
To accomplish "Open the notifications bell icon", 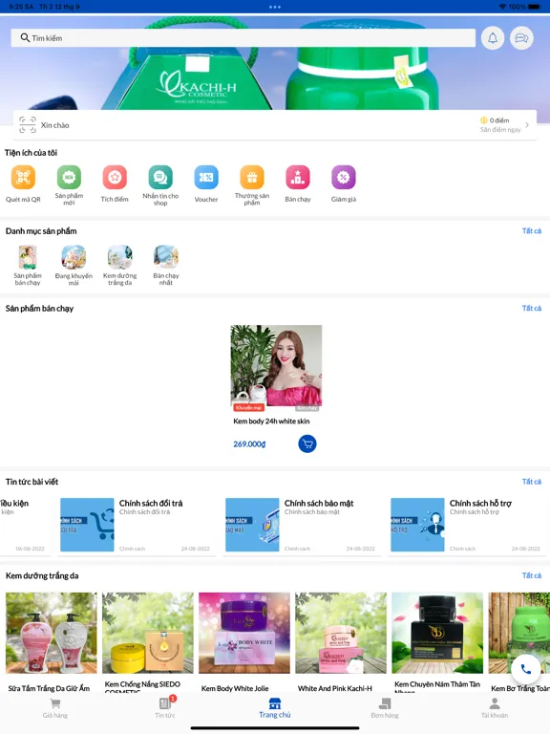I will [x=493, y=38].
